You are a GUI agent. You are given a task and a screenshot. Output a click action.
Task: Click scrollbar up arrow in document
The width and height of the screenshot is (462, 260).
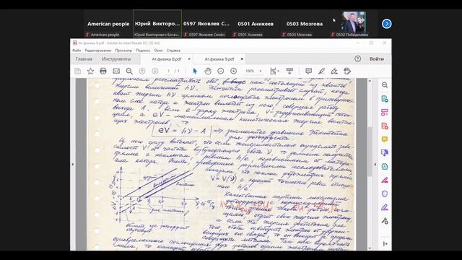[370, 81]
